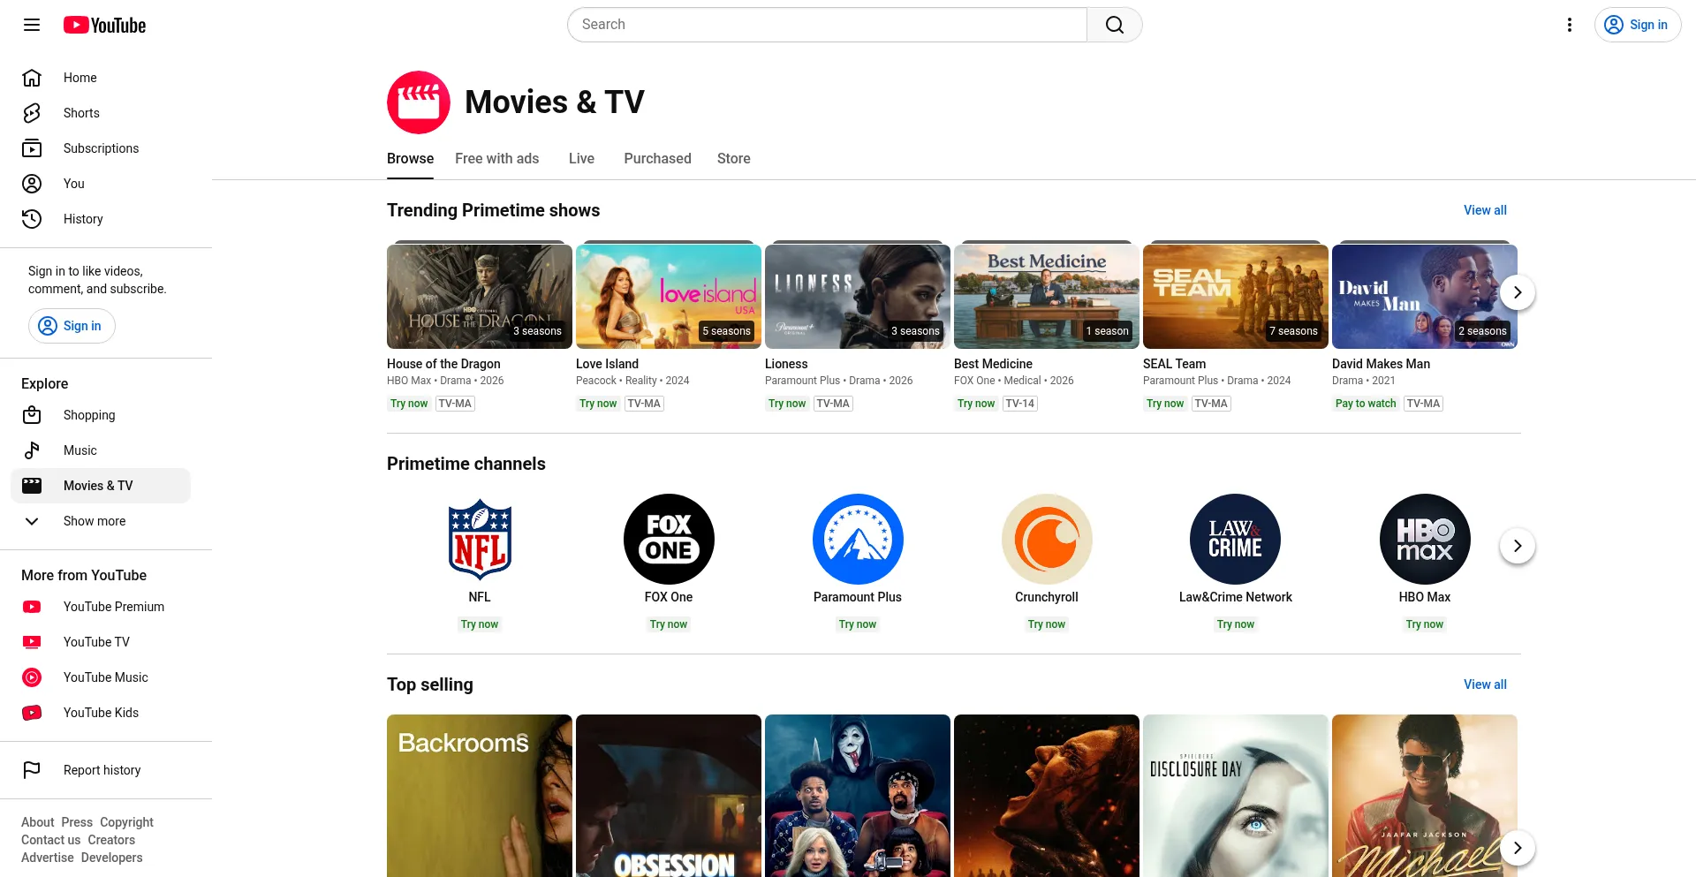1696x877 pixels.
Task: Switch to the Store tab
Action: pos(734,158)
